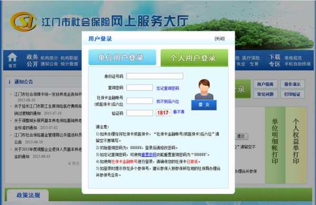Viewport: 316px width, 205px height.
Task: Click the 身份证号码 input field
Action: (x=155, y=76)
